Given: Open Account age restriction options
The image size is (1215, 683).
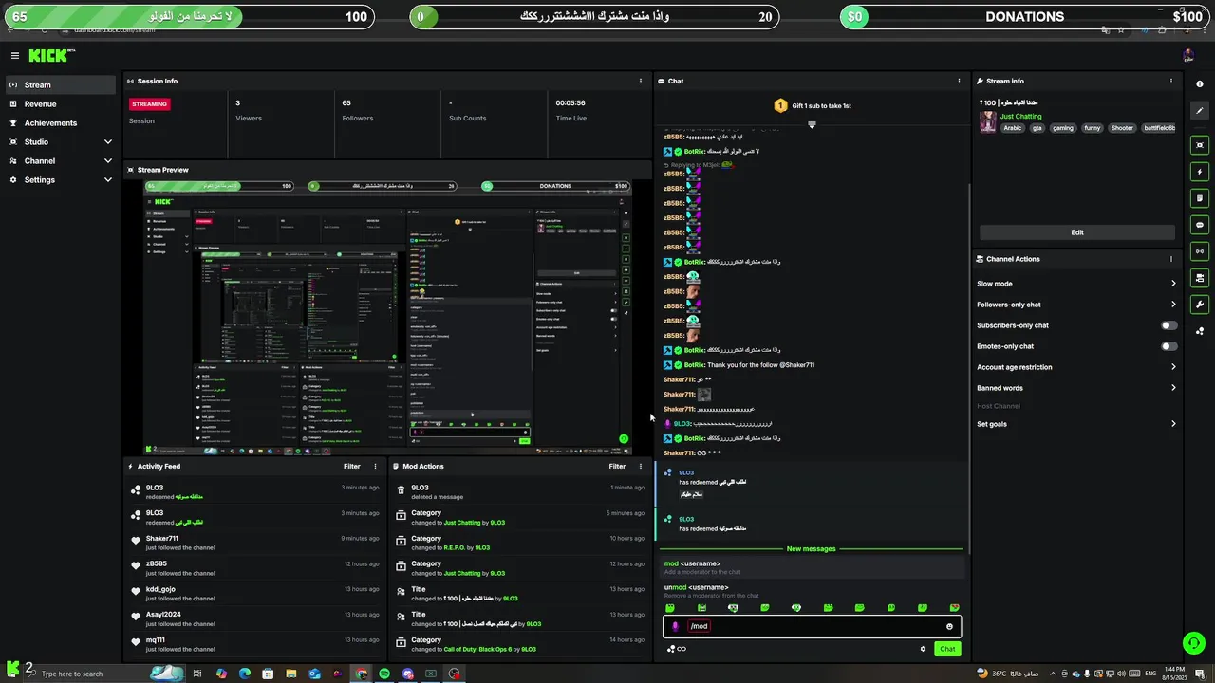Looking at the screenshot, I should point(1076,367).
